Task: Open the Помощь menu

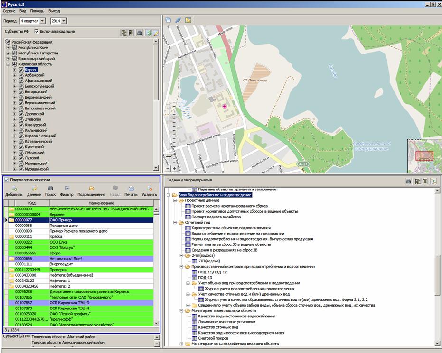Action: (37, 10)
